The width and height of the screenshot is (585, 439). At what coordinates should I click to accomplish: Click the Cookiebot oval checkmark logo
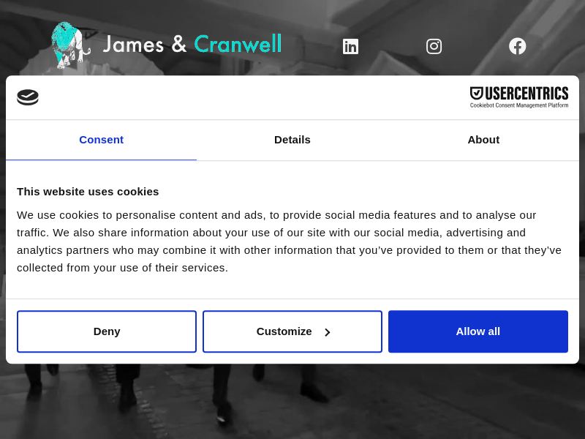pyautogui.click(x=28, y=97)
